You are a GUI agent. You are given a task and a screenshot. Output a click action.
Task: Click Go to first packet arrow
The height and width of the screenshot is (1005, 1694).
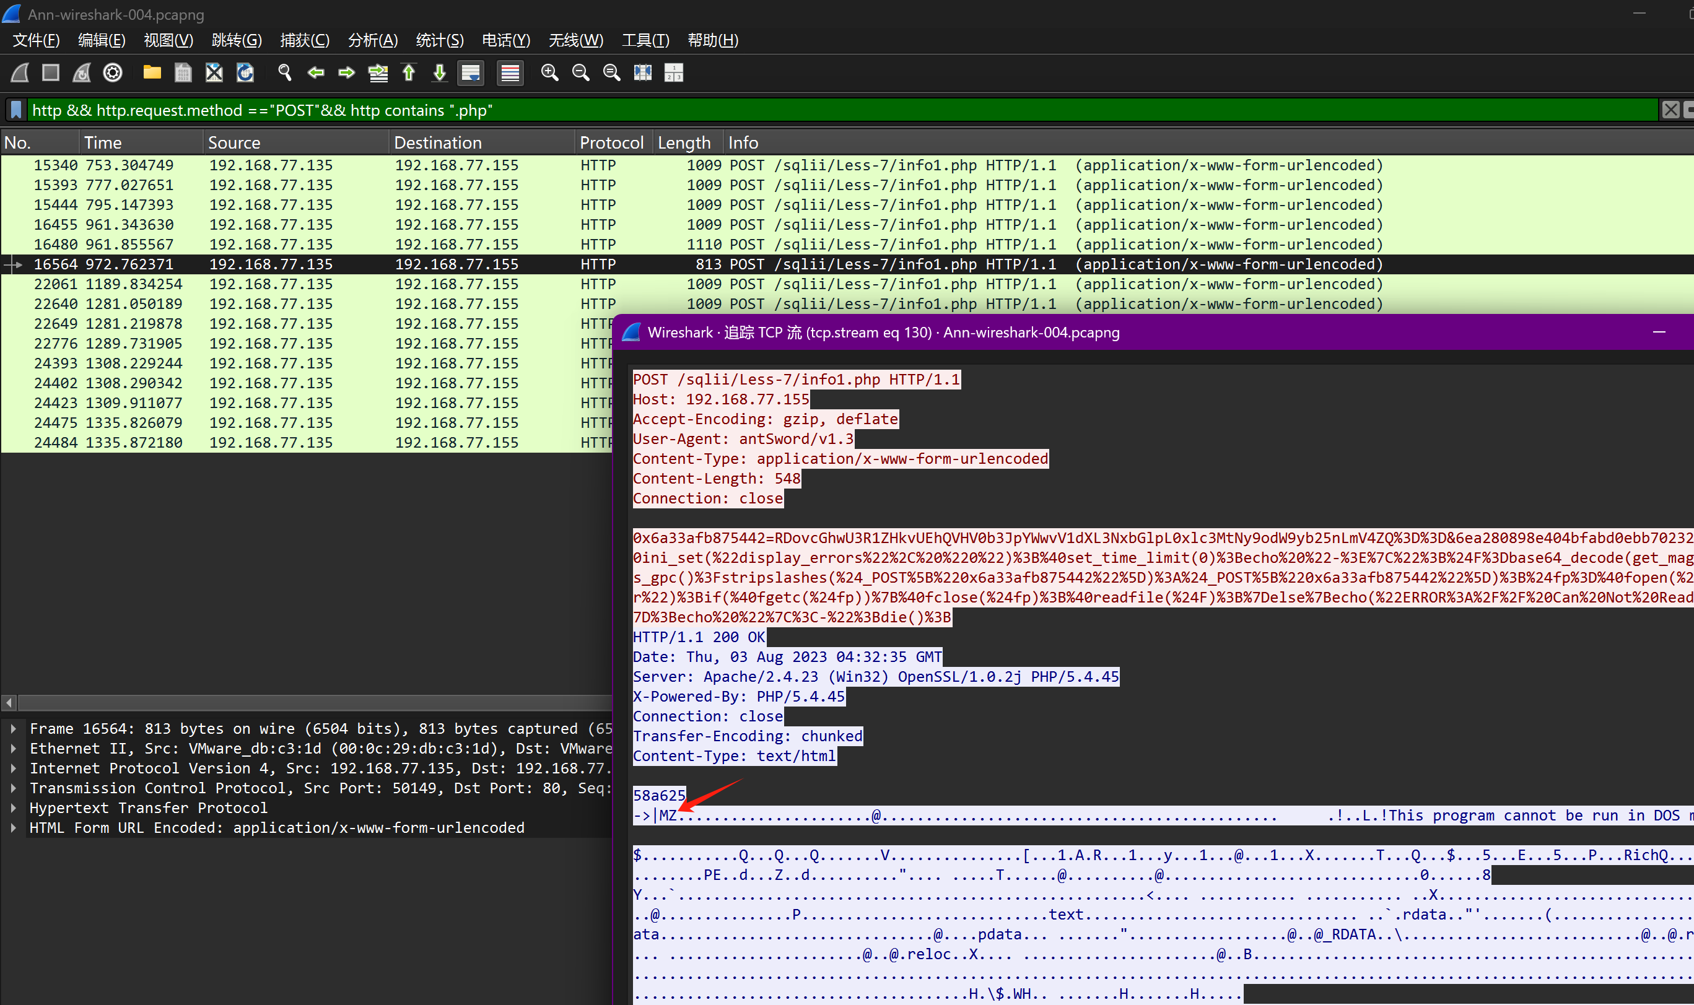[408, 72]
